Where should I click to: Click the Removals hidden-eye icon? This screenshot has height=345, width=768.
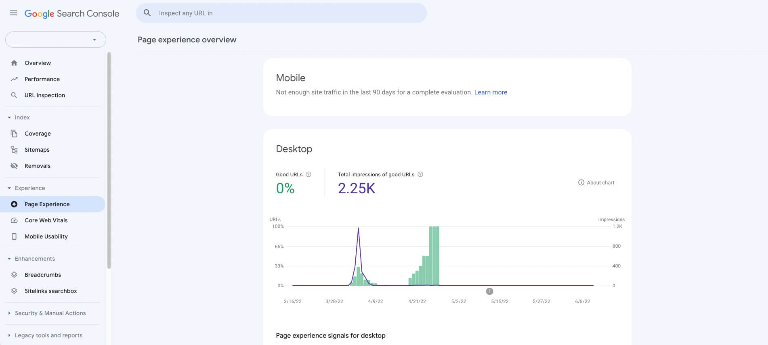[14, 166]
